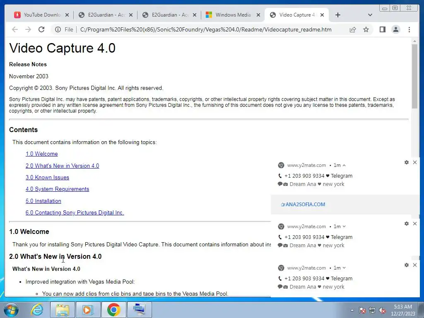Open the clock showing 5:13 AM
This screenshot has width=424, height=318.
point(403,310)
